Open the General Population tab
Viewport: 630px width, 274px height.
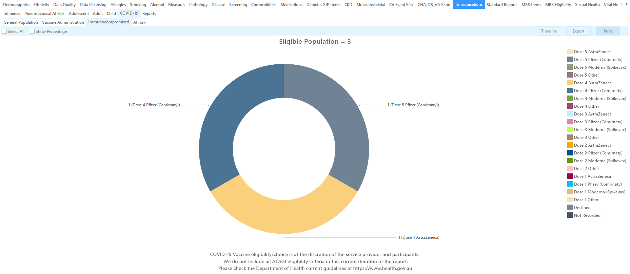[21, 22]
